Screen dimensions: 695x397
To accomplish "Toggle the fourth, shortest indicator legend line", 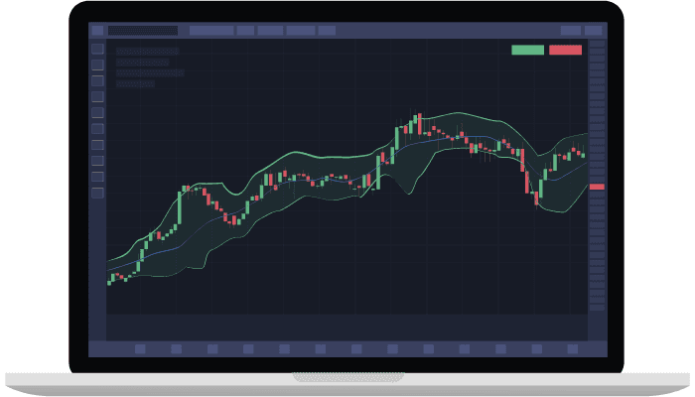I will (x=135, y=84).
